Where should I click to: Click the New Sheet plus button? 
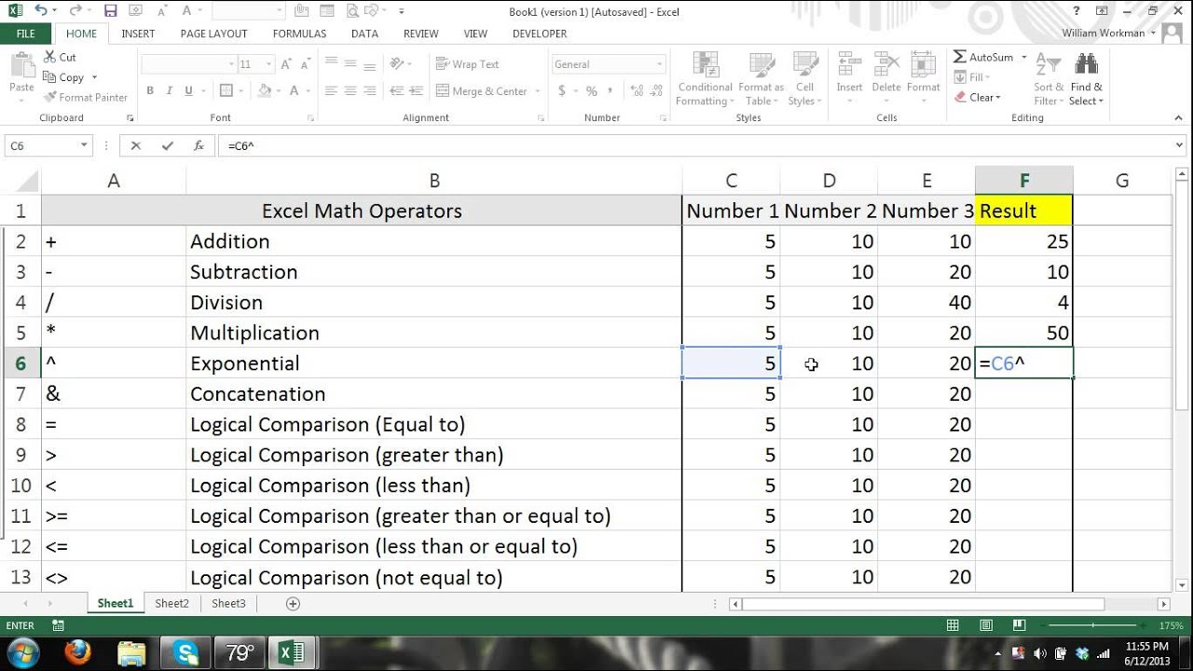coord(293,603)
